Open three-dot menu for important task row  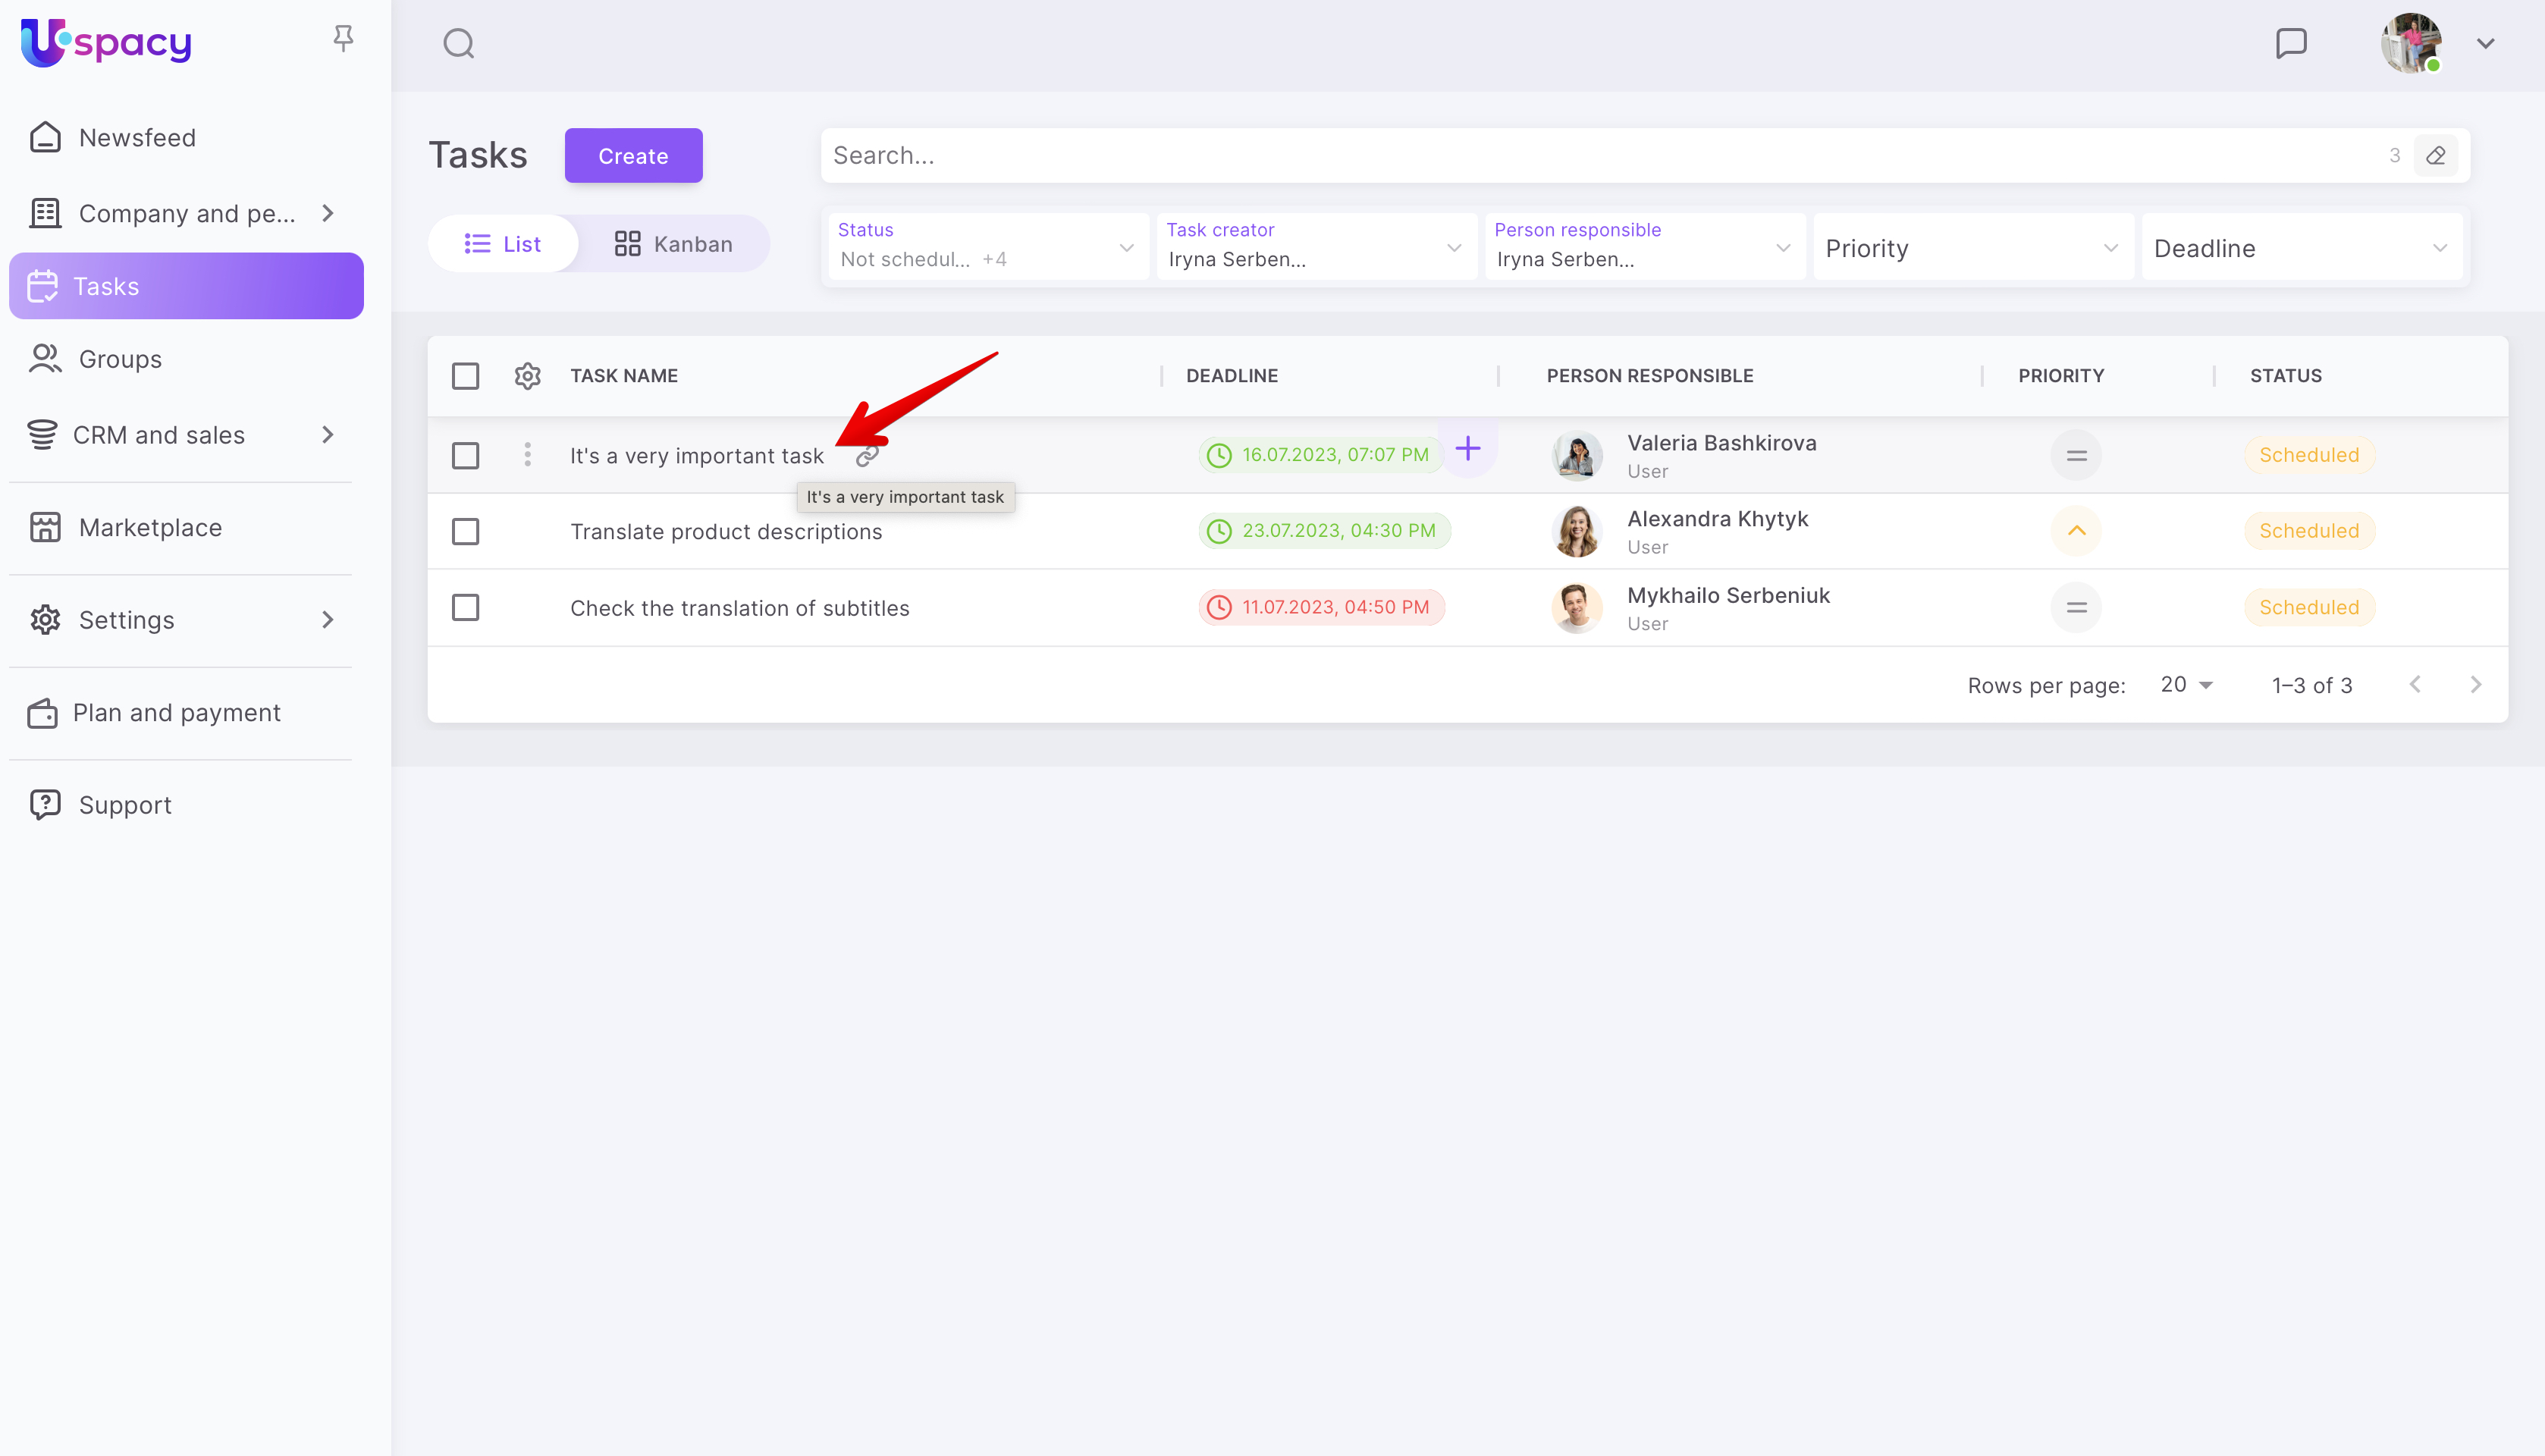527,455
